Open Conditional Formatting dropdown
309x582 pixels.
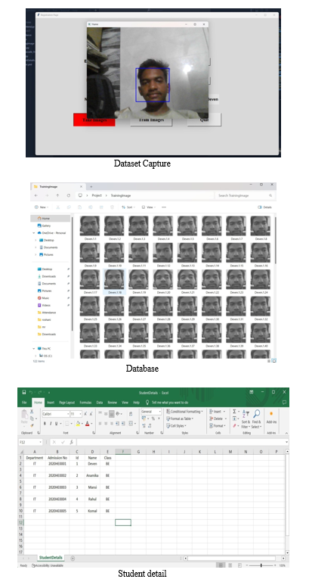point(184,412)
